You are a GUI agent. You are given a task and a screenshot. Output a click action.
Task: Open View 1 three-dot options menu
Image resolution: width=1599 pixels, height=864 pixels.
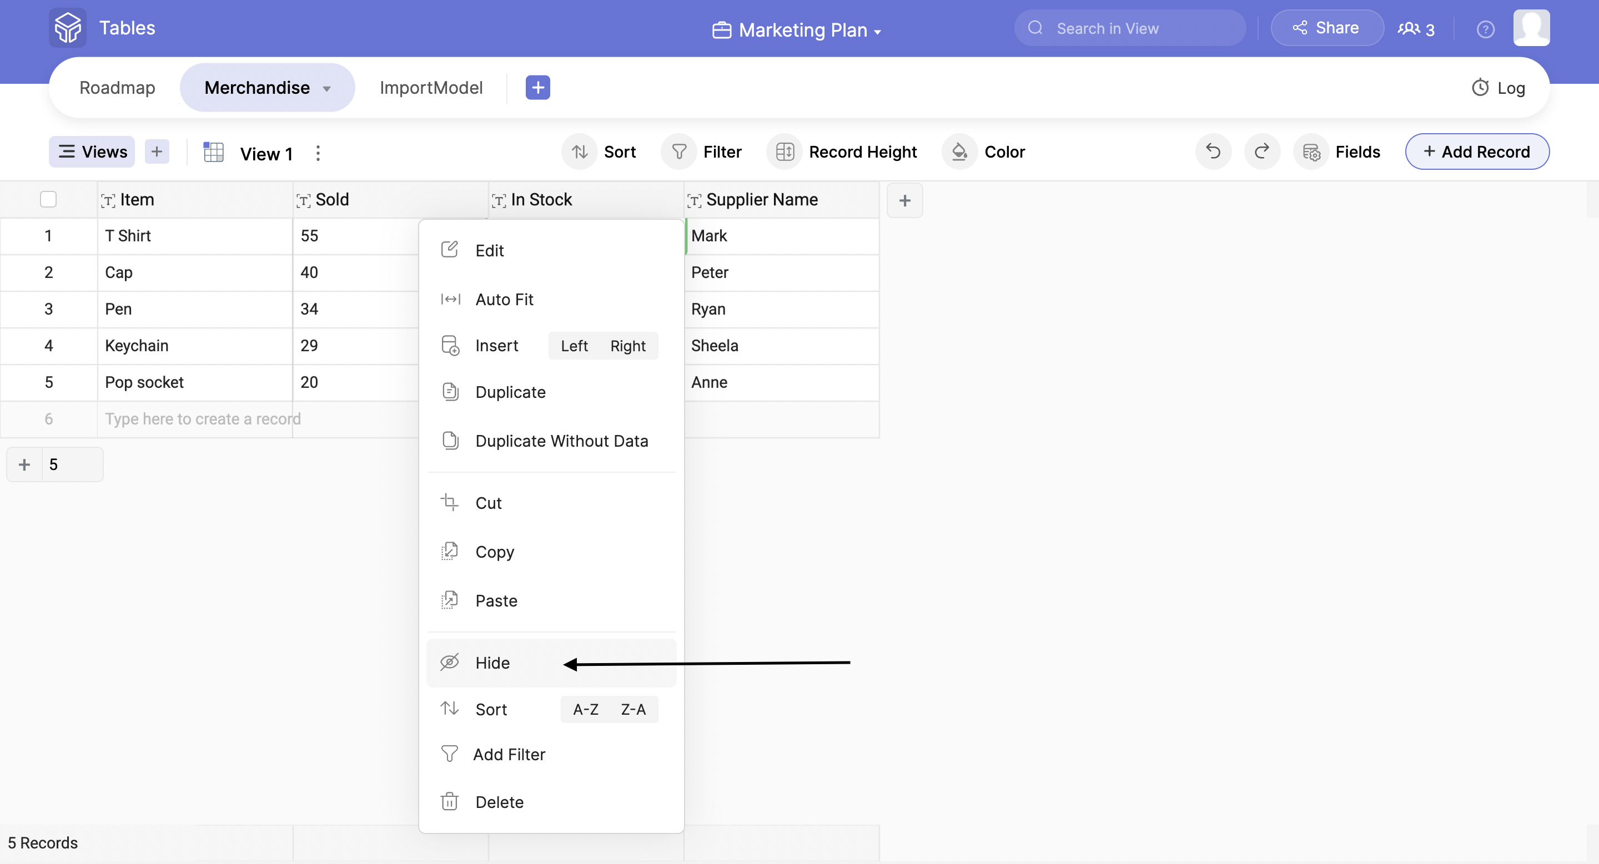(318, 153)
